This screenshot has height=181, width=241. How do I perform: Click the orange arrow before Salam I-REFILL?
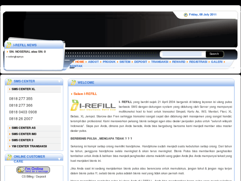pyautogui.click(x=72, y=94)
